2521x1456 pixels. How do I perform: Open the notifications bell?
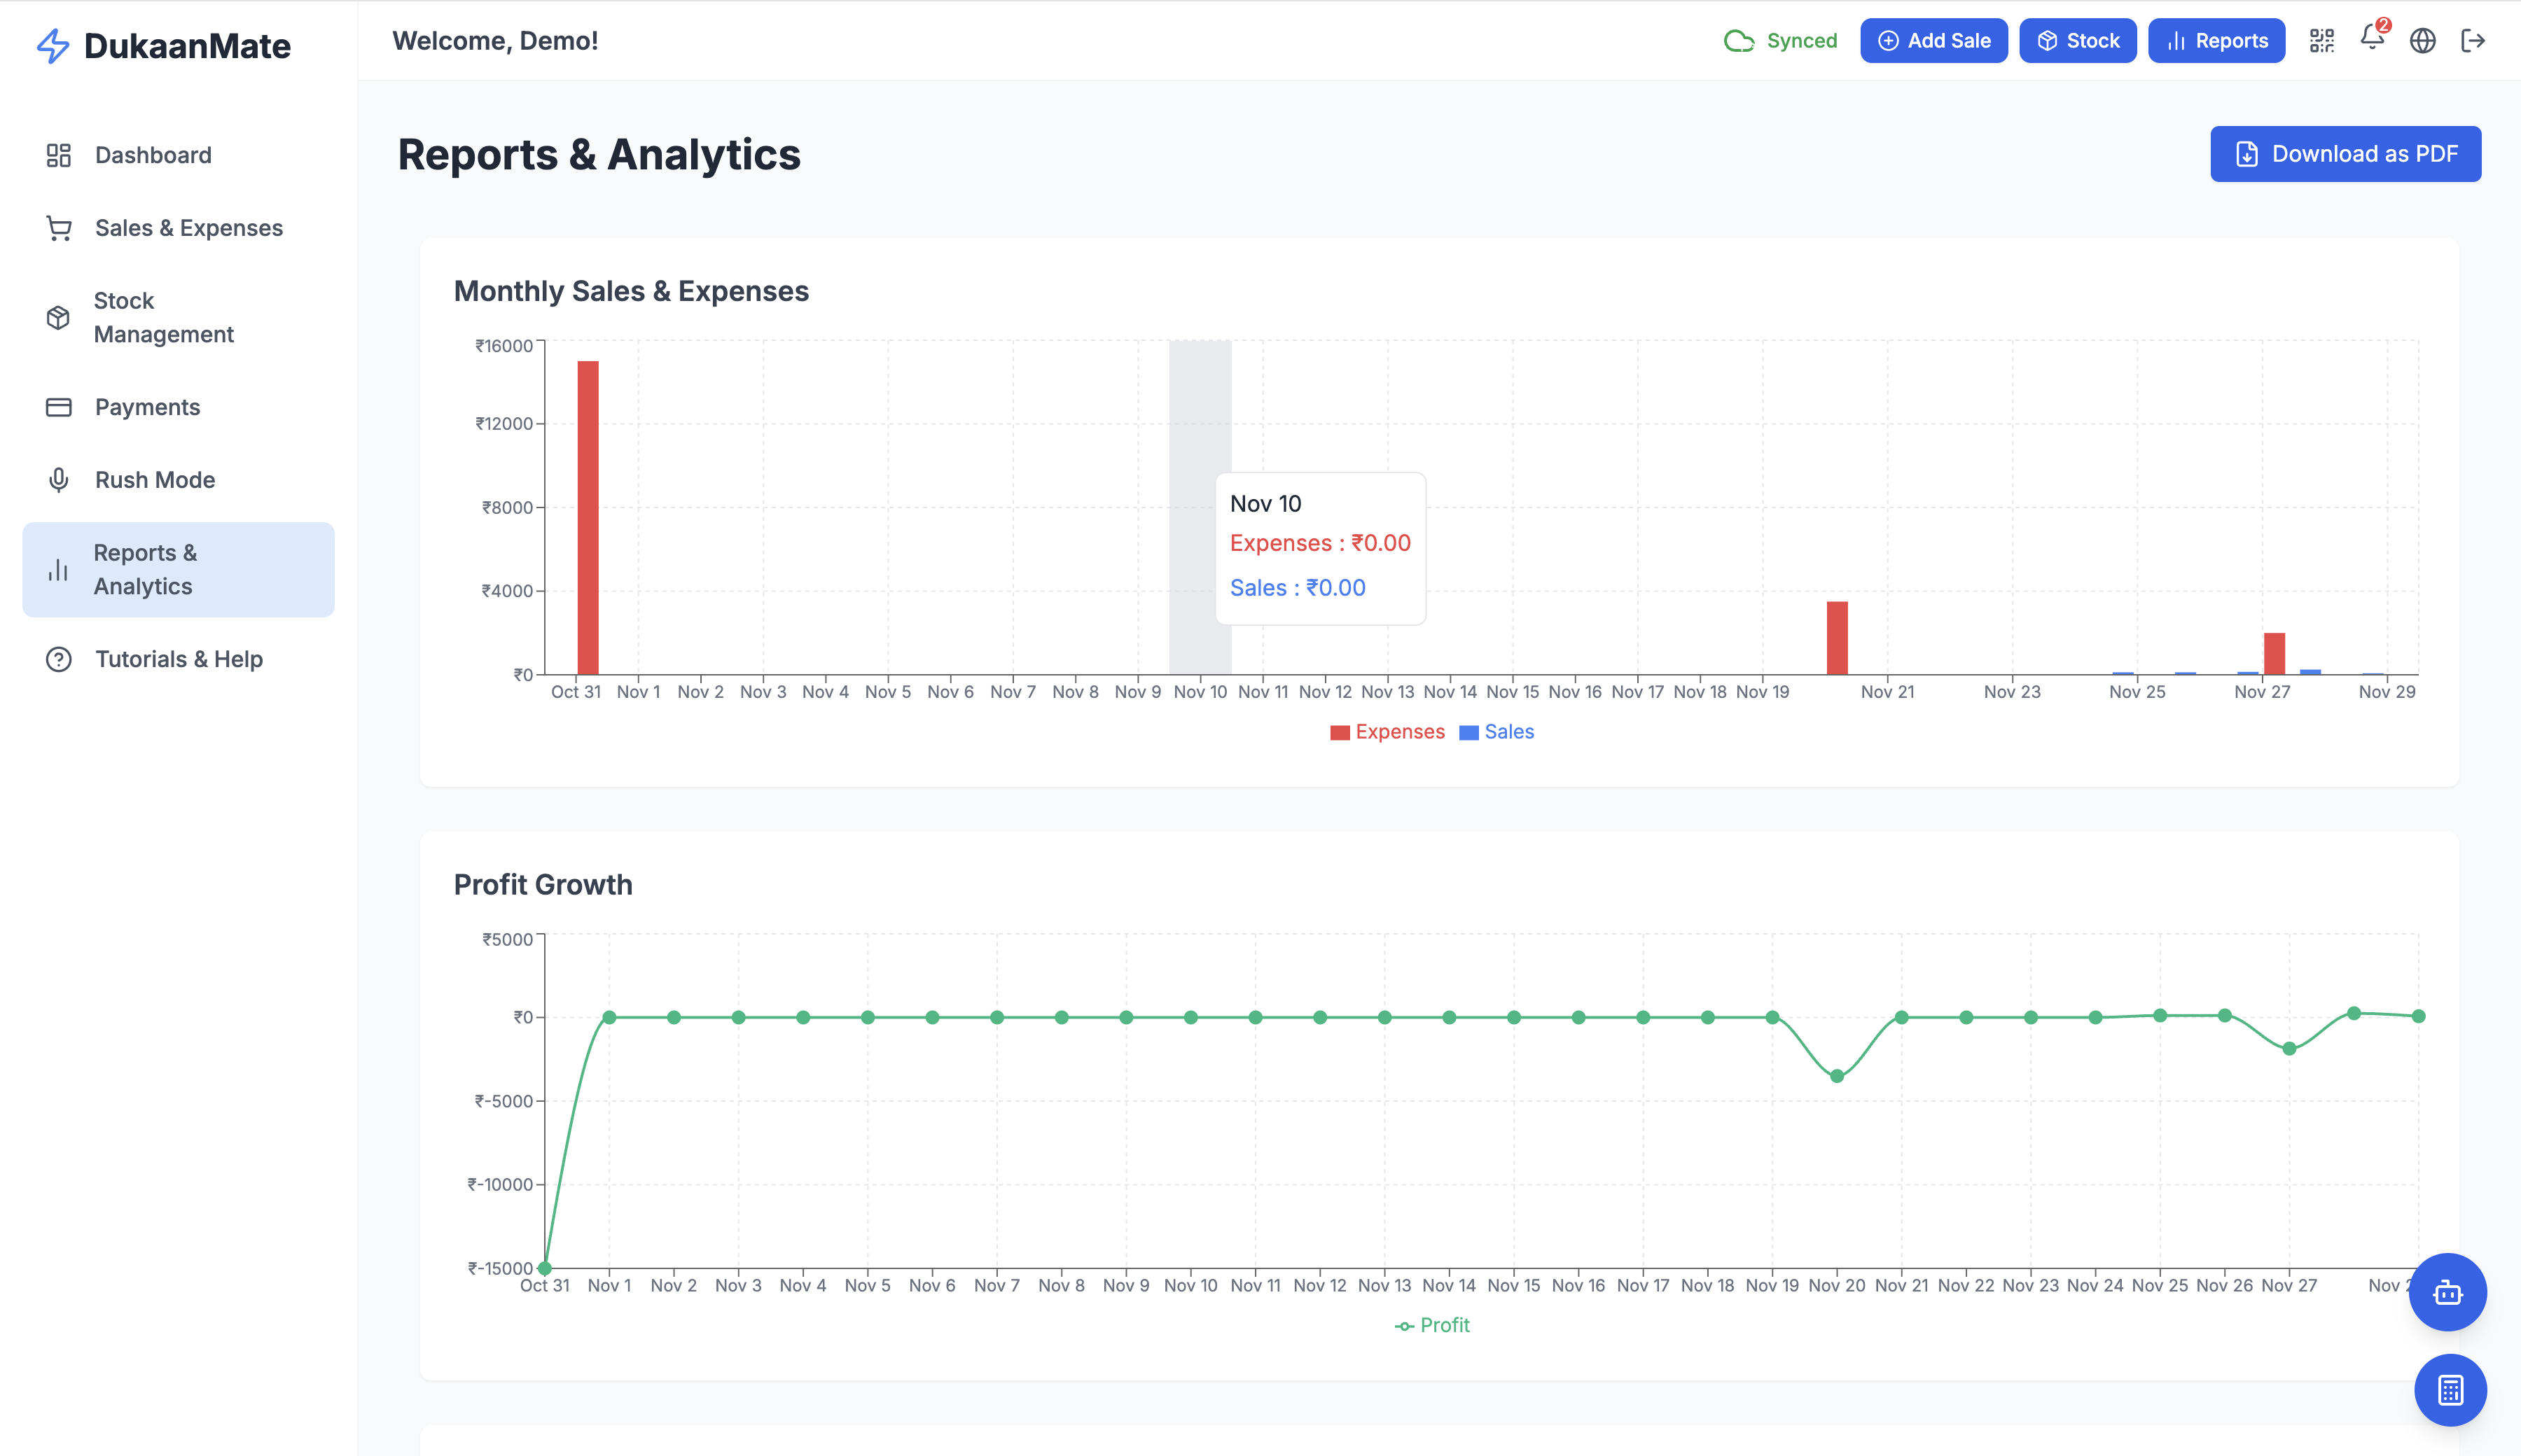click(x=2371, y=38)
